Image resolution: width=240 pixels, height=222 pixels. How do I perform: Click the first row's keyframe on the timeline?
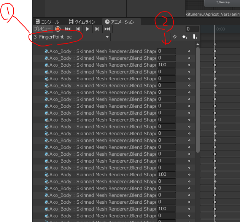click(215, 51)
